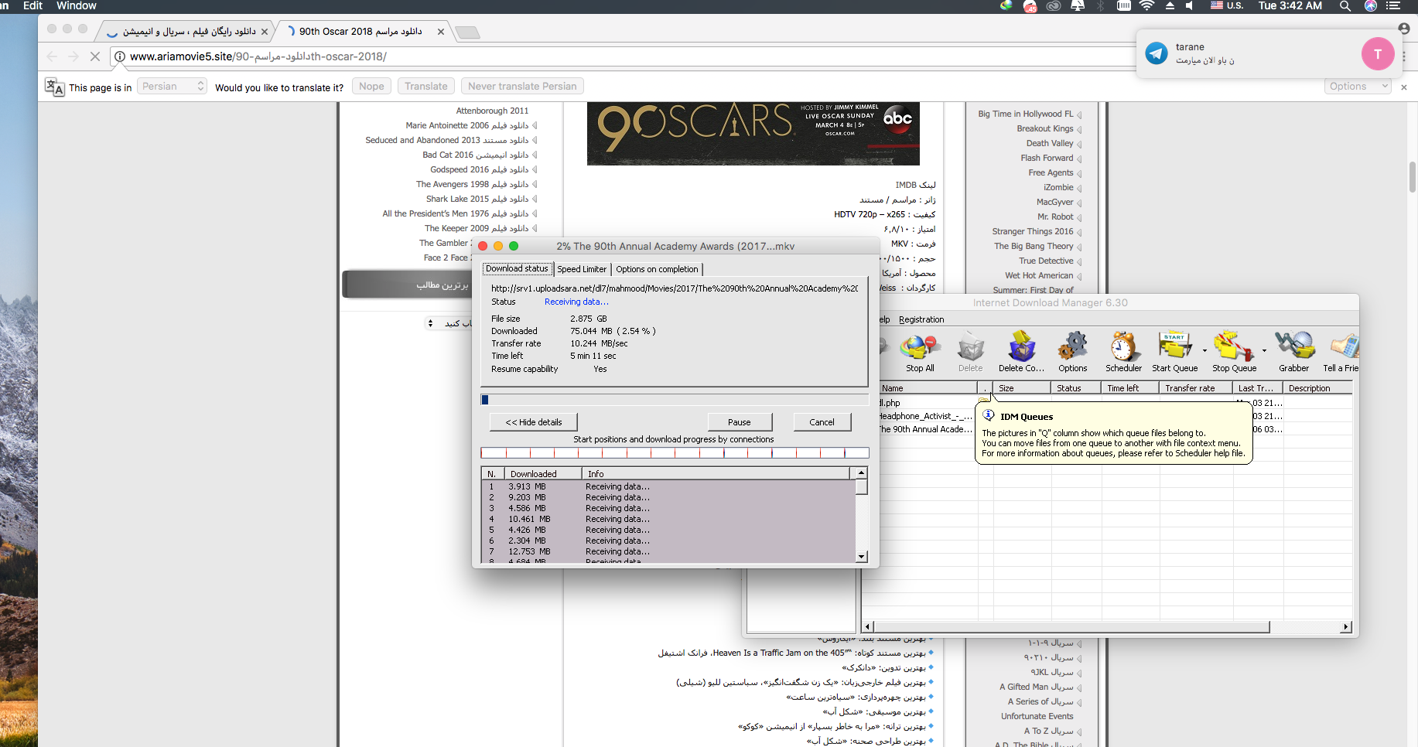Switch to Options on completion tab

657,269
